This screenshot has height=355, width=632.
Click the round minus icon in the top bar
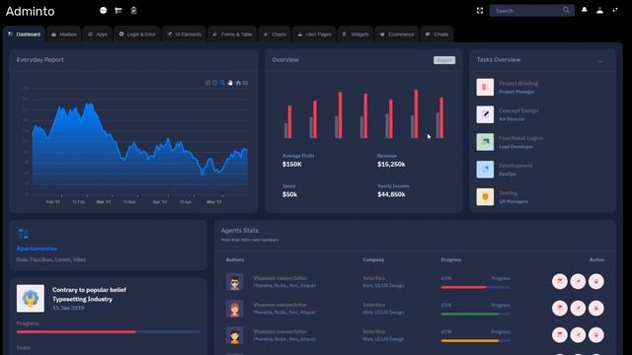(x=103, y=11)
